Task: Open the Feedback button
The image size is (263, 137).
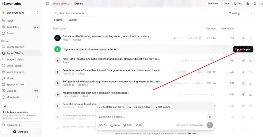Action: [213, 4]
